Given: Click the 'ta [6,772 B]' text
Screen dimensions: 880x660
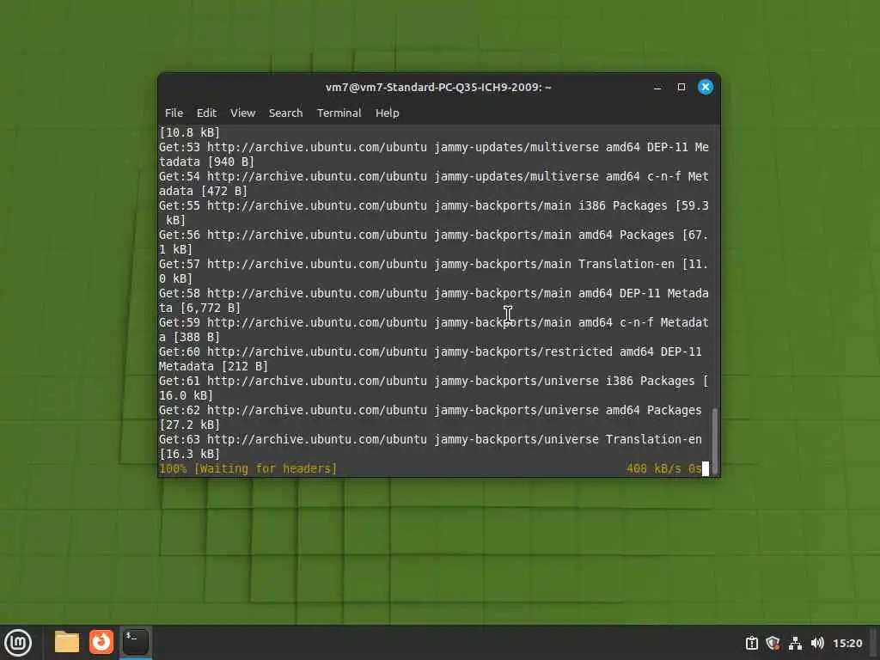Looking at the screenshot, I should [199, 309].
